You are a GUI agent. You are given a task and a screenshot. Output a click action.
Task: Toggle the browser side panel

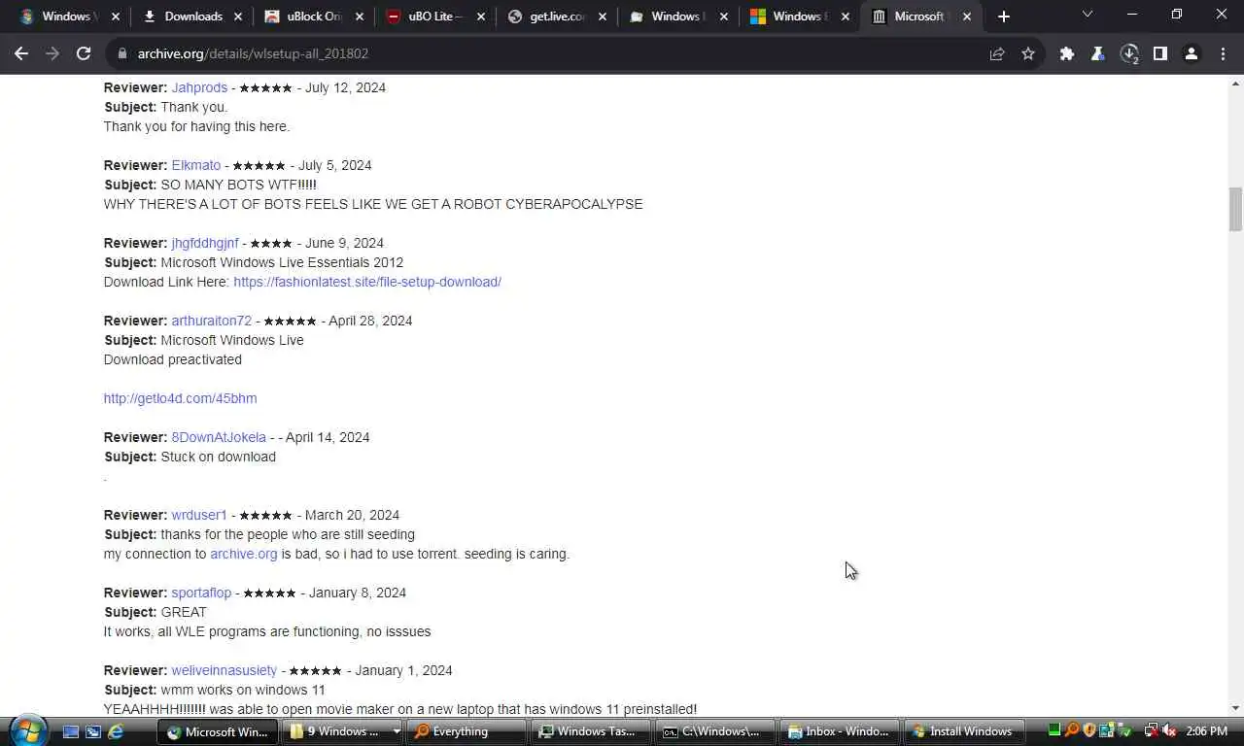[1160, 53]
